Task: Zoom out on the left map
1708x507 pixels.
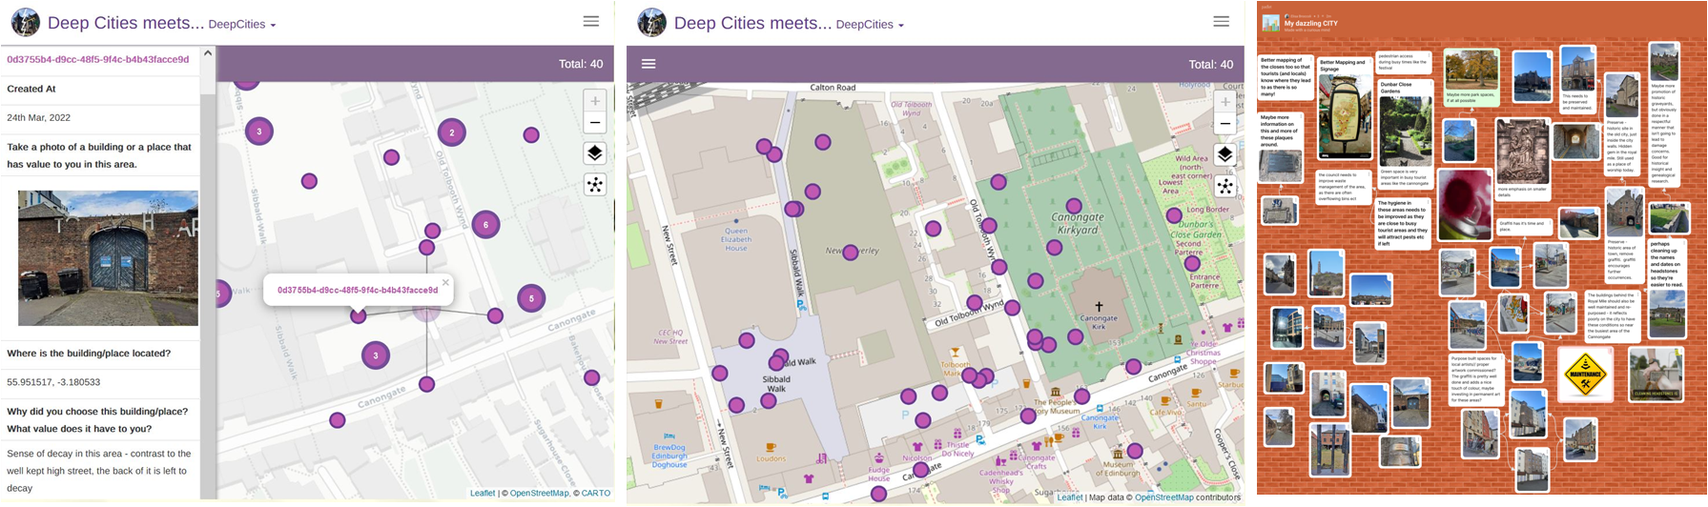Action: tap(595, 123)
